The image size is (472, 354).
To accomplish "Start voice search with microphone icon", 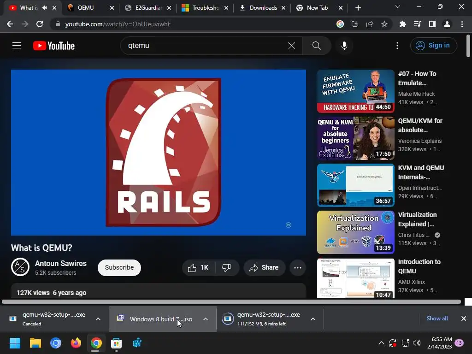I will pos(344,46).
